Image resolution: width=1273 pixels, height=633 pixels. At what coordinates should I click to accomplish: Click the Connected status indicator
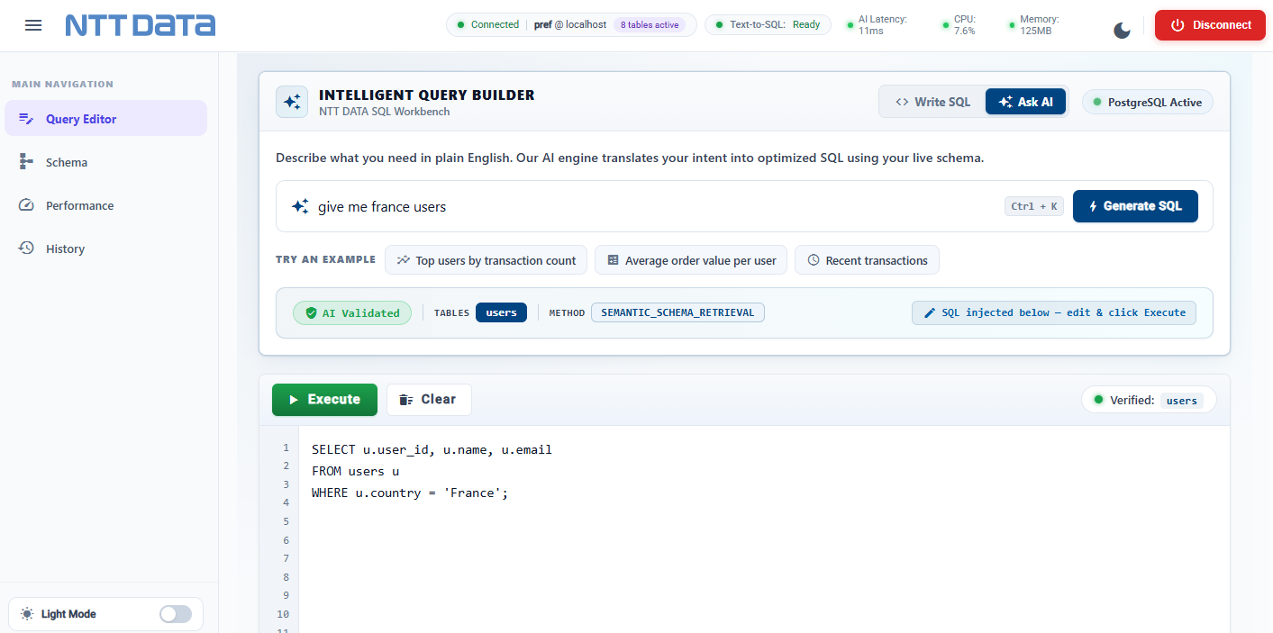coord(487,24)
